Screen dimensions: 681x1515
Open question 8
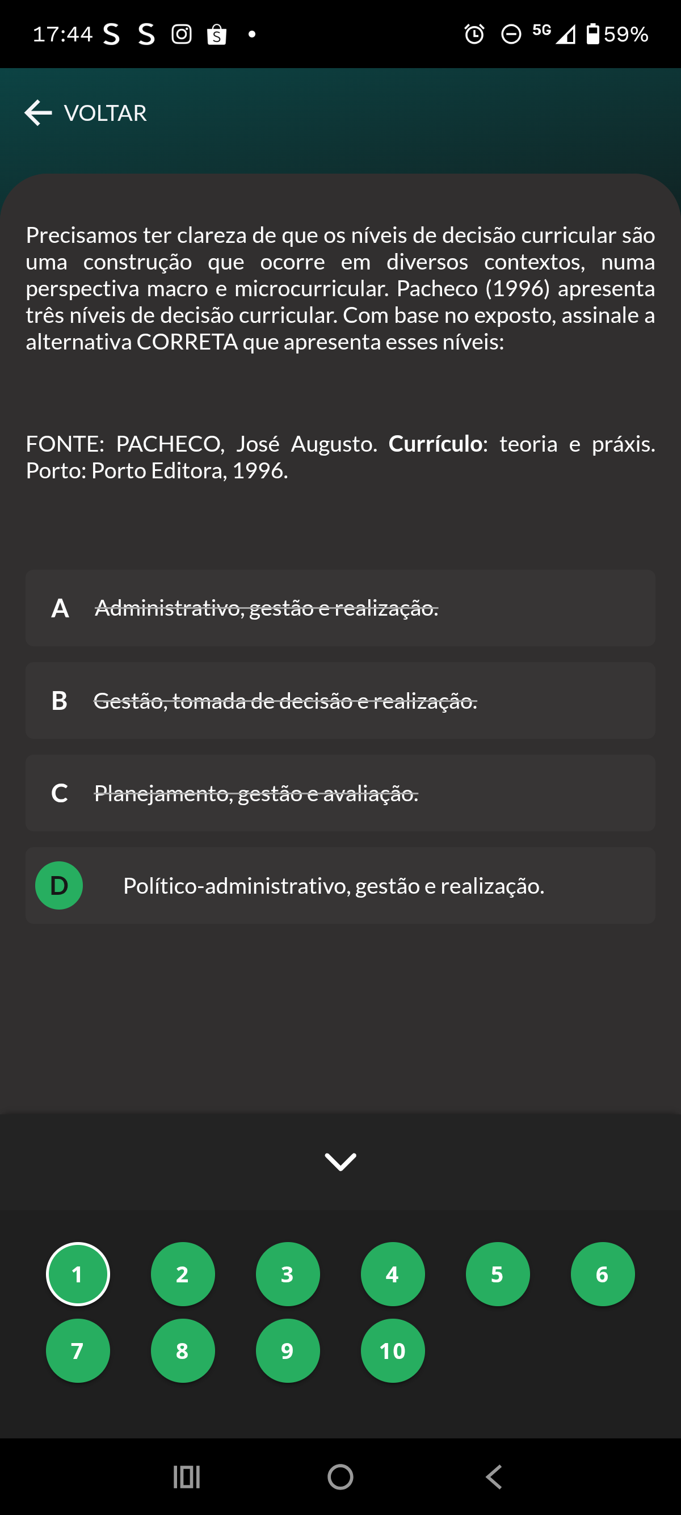(x=182, y=1350)
